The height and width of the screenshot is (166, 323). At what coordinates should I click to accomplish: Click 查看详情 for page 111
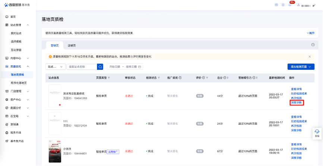296,117
